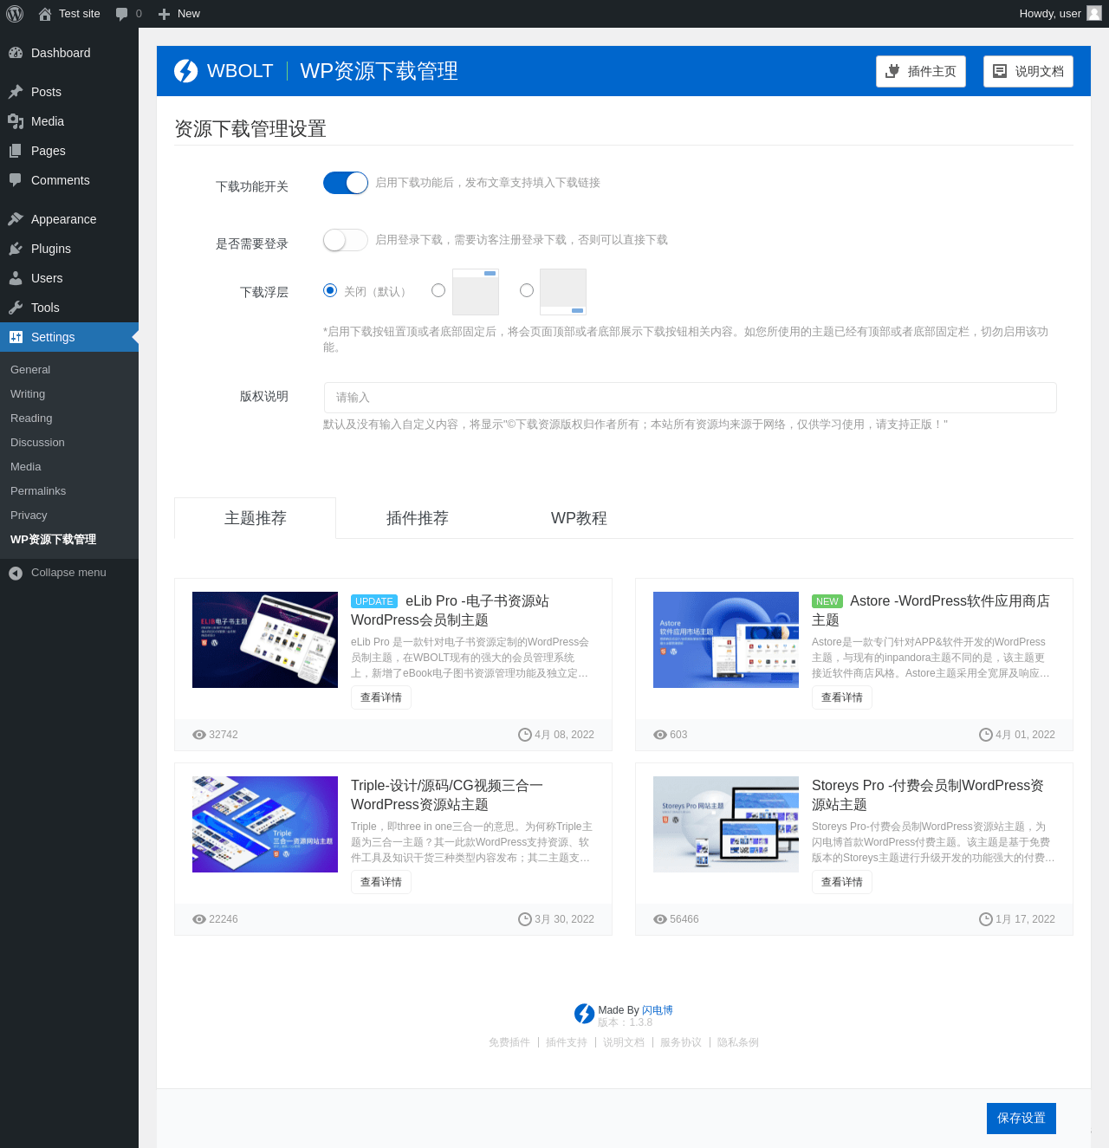Screen dimensions: 1109x1148
Task: Open the user avatar in admin bar
Action: point(1094,13)
